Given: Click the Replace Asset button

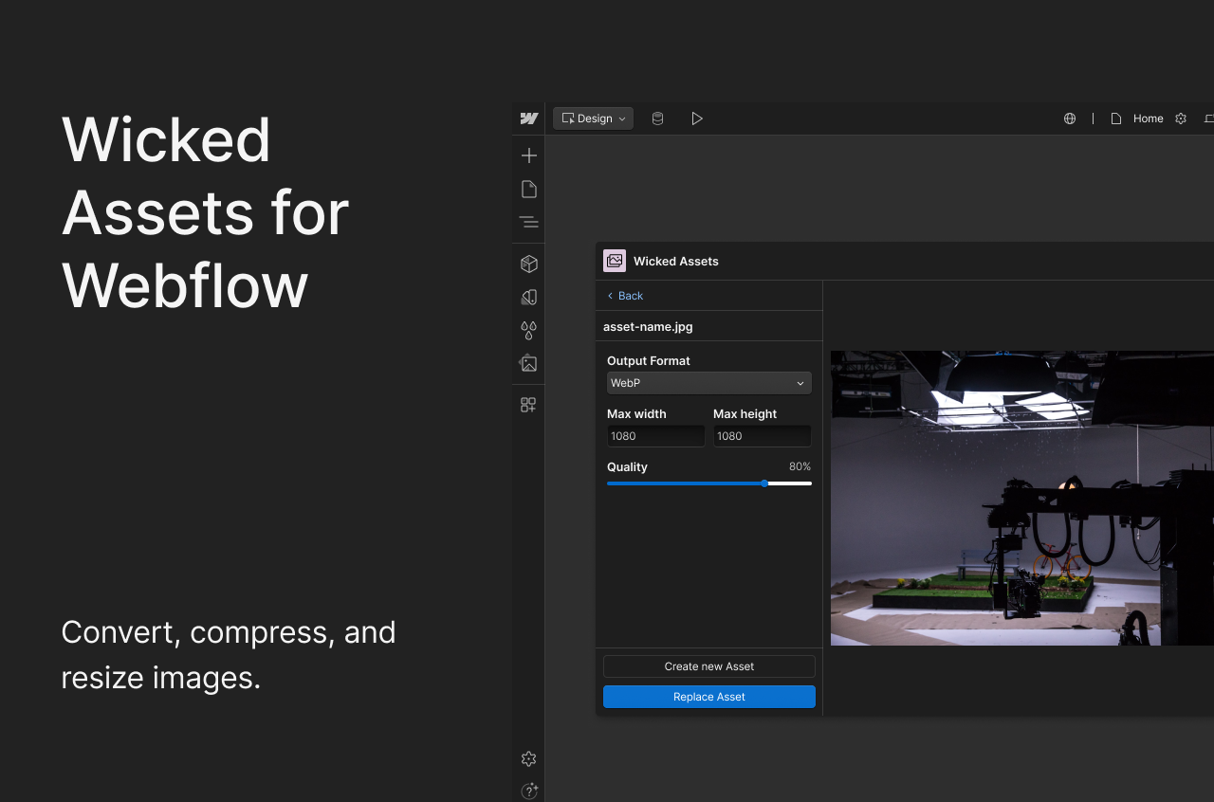Looking at the screenshot, I should point(708,696).
